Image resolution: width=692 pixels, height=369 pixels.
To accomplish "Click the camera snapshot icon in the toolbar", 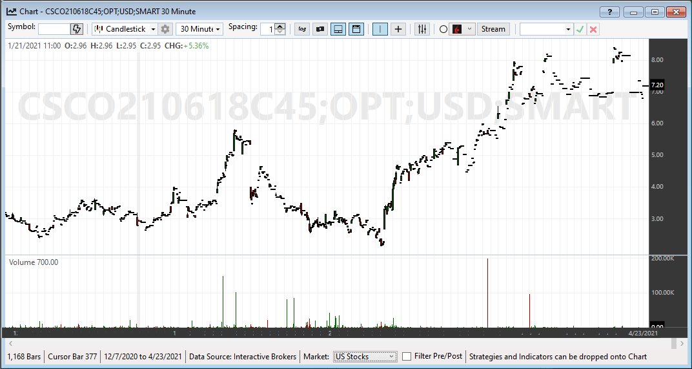I will tap(320, 29).
